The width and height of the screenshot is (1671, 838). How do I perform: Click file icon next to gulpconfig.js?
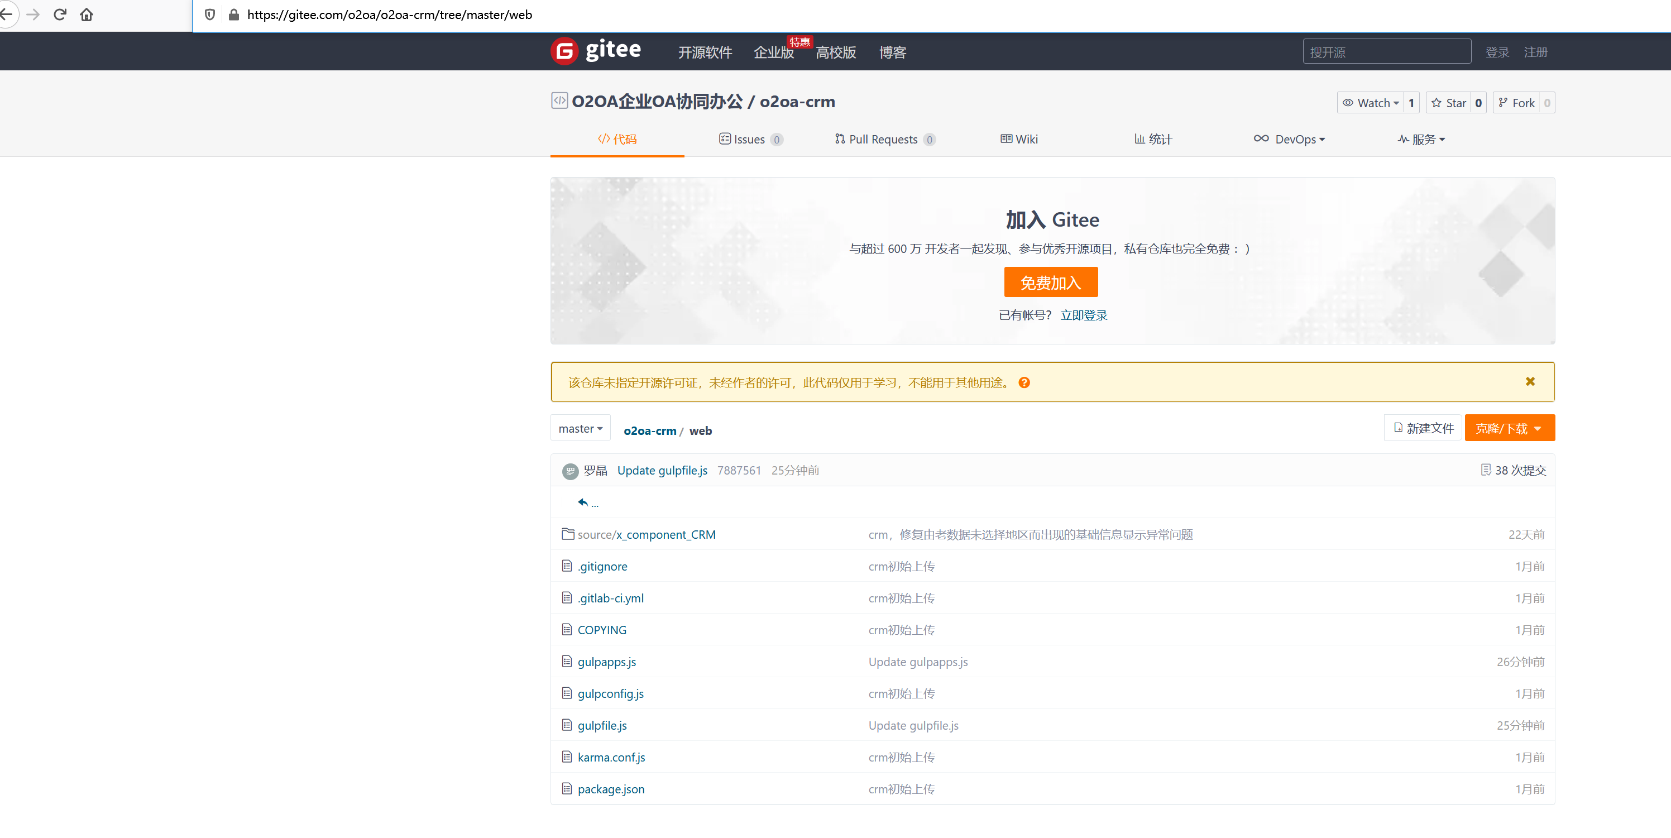[567, 693]
